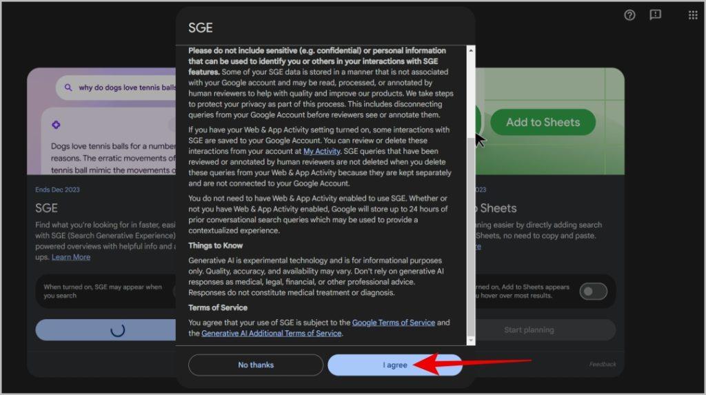Open Generative AI Additional Terms of Service
706x395 pixels.
tap(272, 333)
